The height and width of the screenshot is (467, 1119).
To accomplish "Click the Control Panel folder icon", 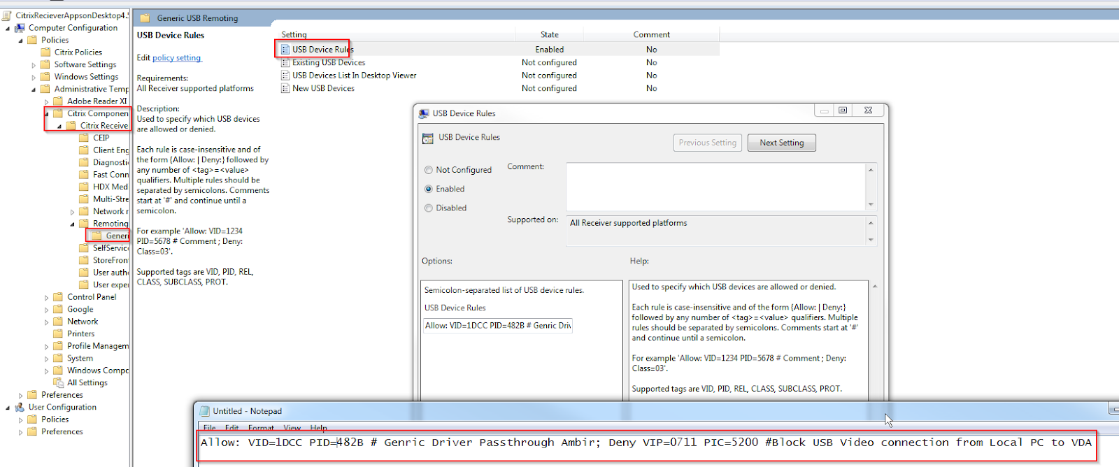I will [59, 296].
